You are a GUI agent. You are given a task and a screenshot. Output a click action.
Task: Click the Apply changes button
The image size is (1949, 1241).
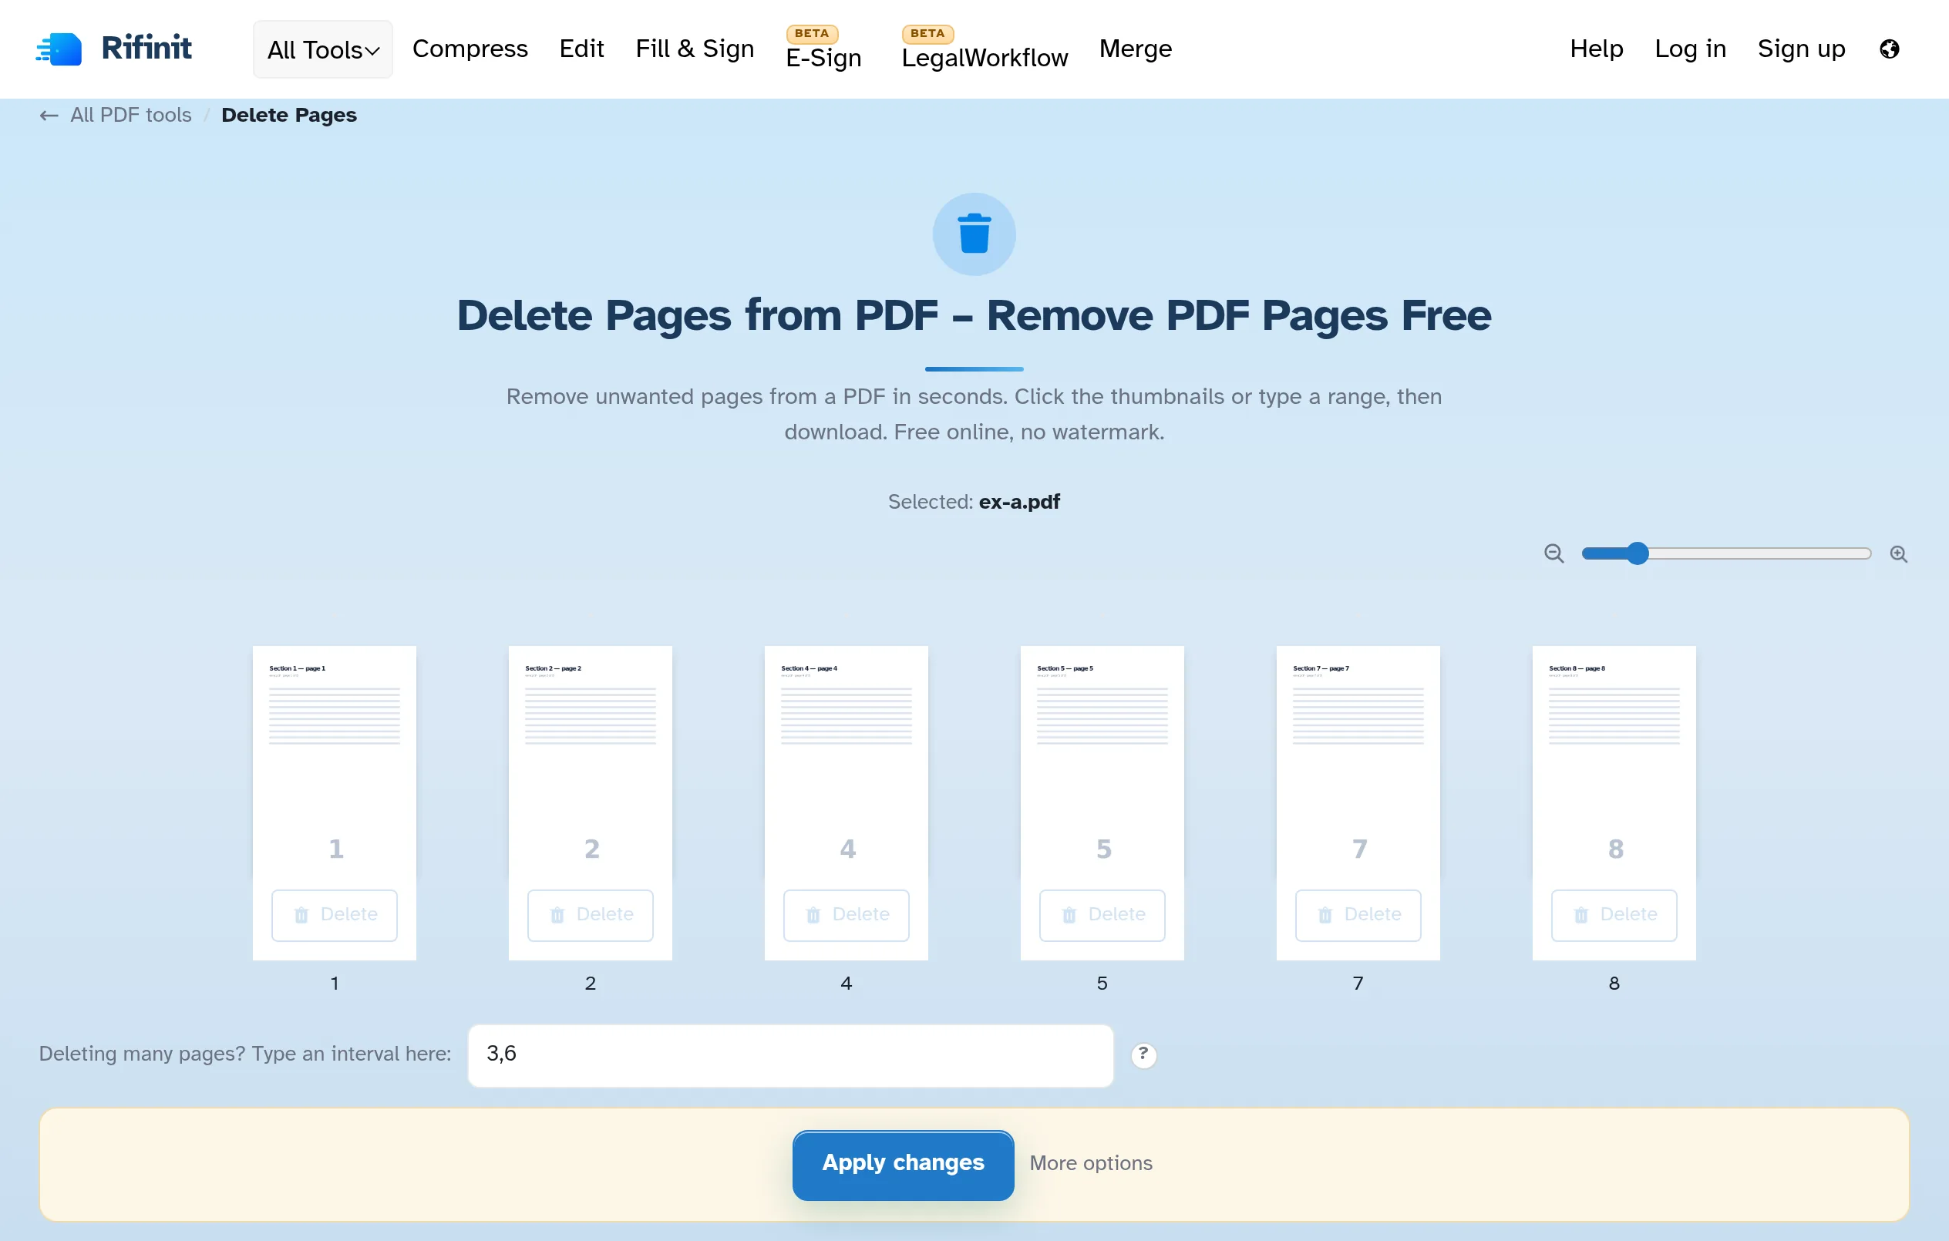click(903, 1164)
